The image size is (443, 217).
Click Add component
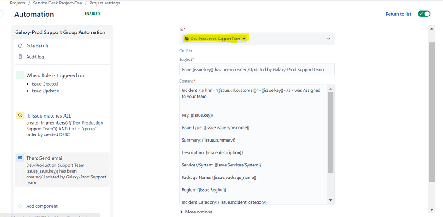42,206
